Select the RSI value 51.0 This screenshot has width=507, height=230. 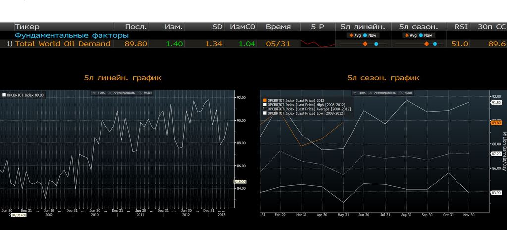click(460, 44)
